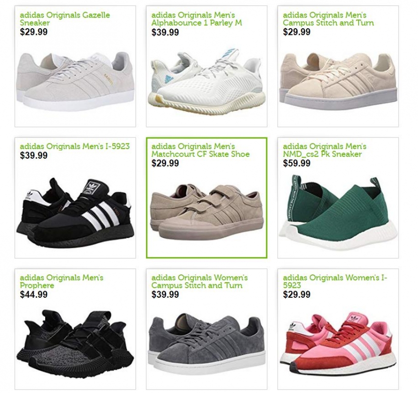This screenshot has width=418, height=393.
Task: Open the adidas Originals Men's I-5923 link
Action: (75, 146)
